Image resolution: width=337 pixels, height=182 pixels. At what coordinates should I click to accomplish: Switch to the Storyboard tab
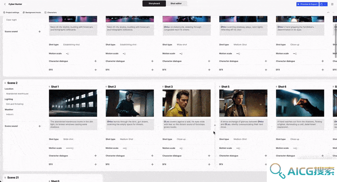(x=154, y=4)
